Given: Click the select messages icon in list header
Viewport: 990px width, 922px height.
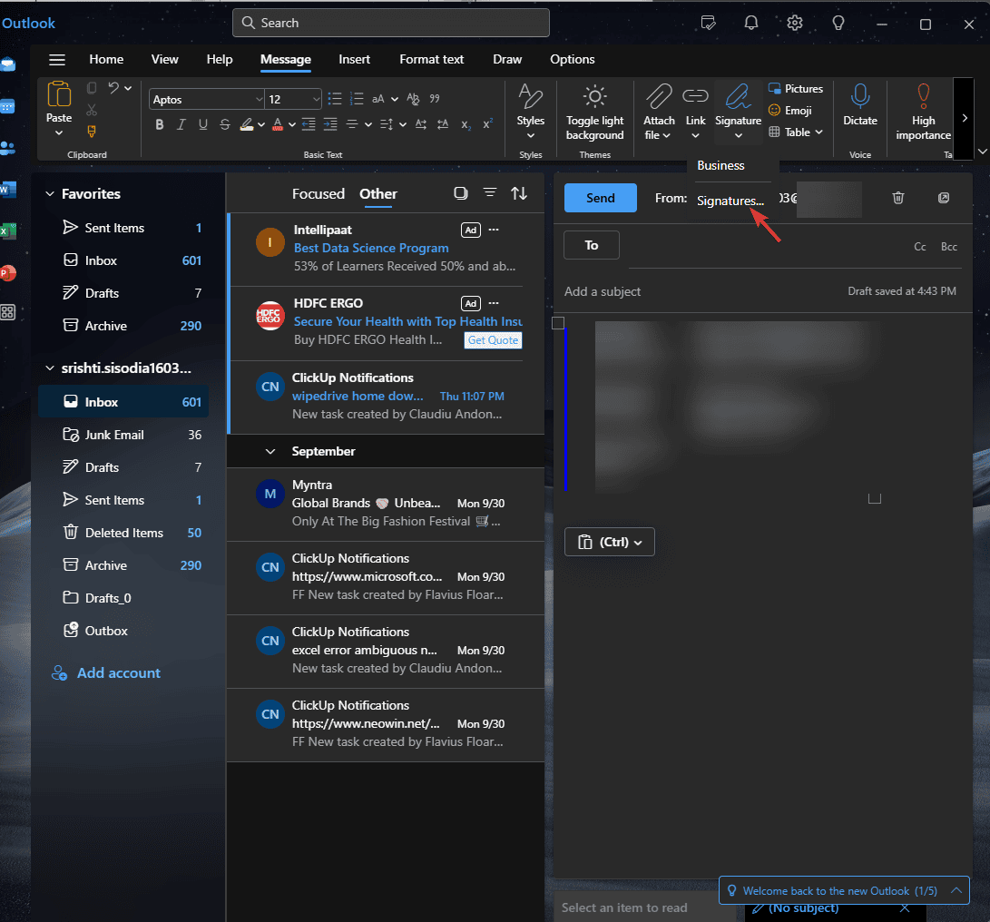Looking at the screenshot, I should tap(461, 193).
